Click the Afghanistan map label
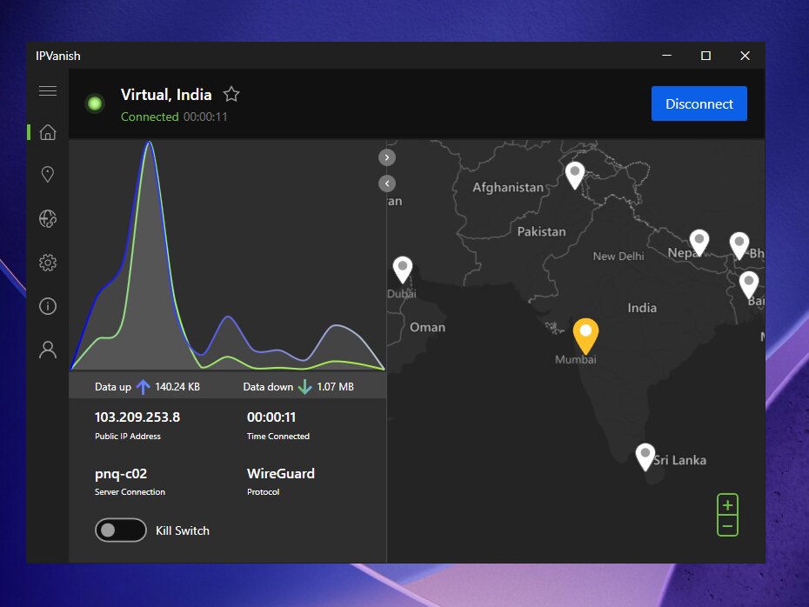This screenshot has width=809, height=607. (x=508, y=187)
